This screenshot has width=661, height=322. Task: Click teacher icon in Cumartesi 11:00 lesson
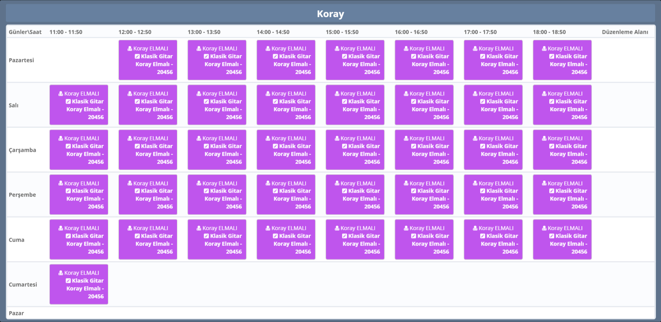[x=61, y=273]
